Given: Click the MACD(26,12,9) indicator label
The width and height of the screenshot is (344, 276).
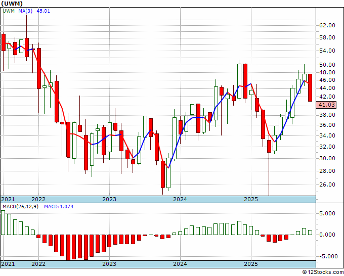Looking at the screenshot, I should click(20, 207).
